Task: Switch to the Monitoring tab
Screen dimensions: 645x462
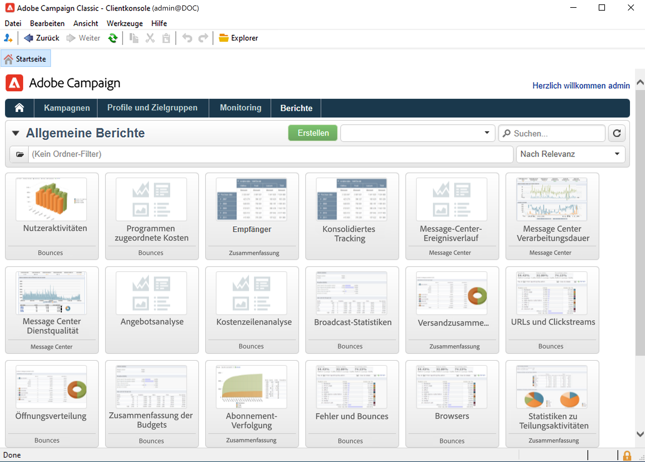Action: pos(240,108)
